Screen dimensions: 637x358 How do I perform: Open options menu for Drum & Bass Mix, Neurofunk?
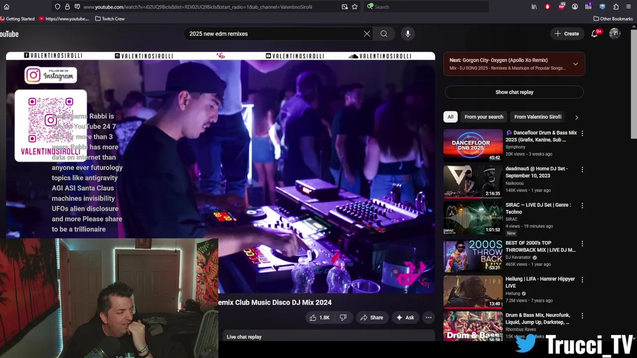click(582, 316)
